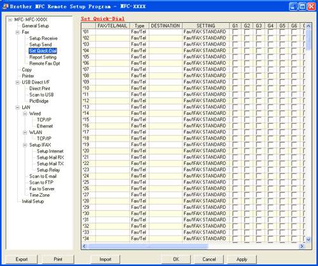Check G4 checkbox for entry *08

coord(270,76)
